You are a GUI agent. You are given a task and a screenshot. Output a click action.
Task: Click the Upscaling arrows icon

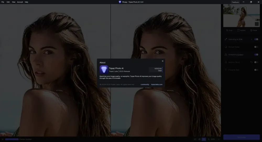coord(226,39)
